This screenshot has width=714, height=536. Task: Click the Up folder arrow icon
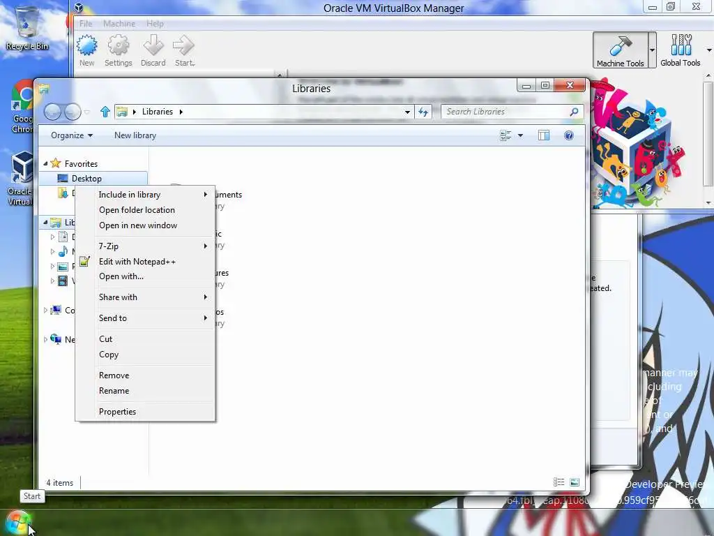[x=105, y=112]
